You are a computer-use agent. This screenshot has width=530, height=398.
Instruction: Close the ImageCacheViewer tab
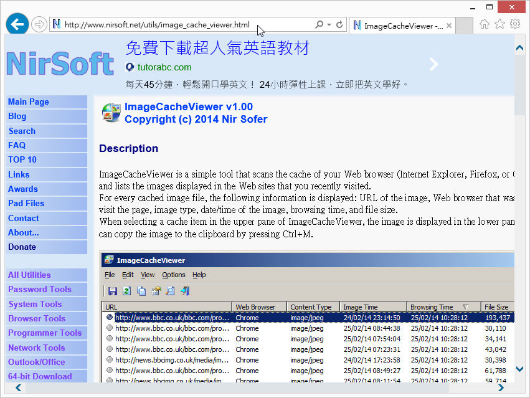click(x=449, y=26)
